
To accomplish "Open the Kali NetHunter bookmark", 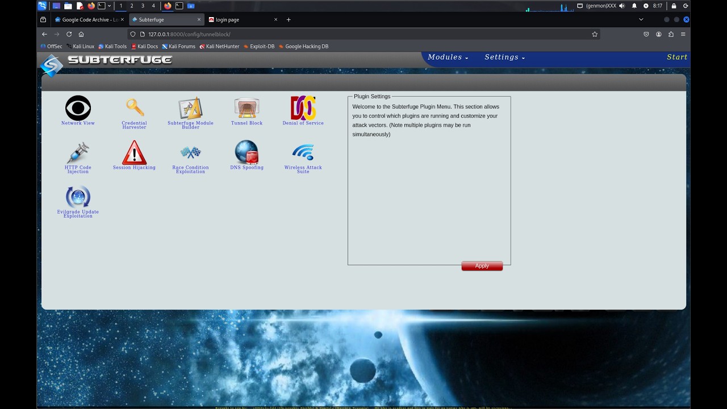I will [x=219, y=47].
